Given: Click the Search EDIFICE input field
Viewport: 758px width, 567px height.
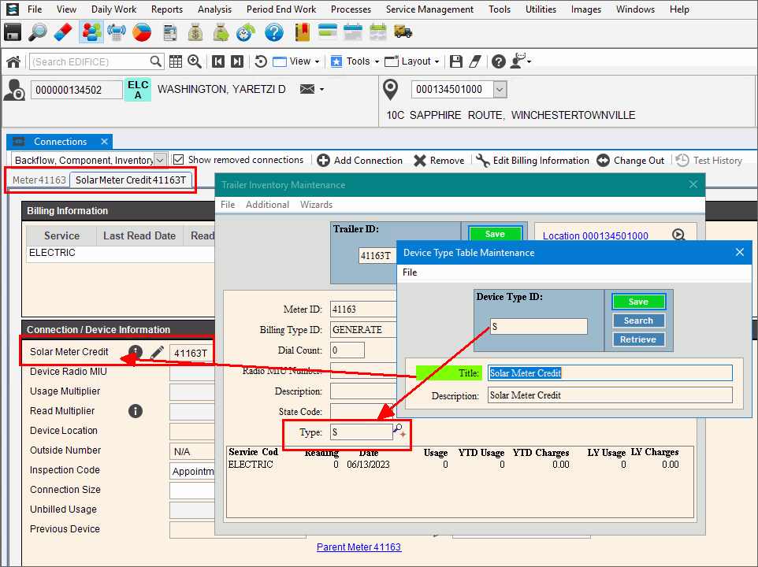Looking at the screenshot, I should (x=90, y=62).
